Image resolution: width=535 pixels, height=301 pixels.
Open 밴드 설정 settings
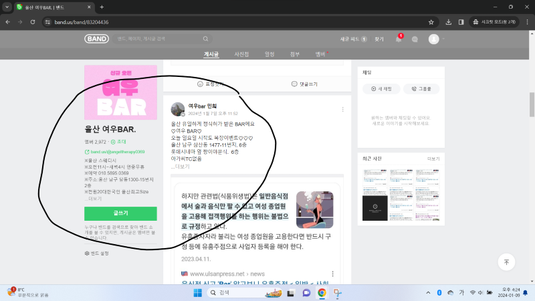click(x=96, y=254)
